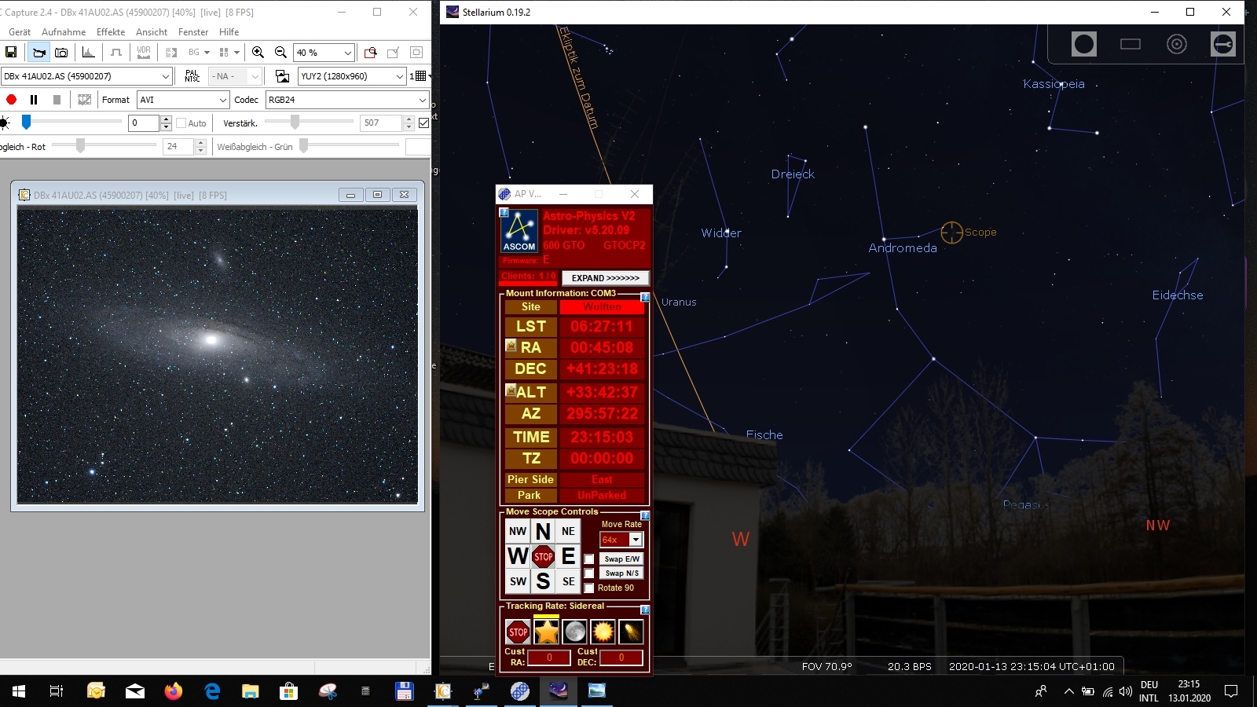This screenshot has height=707, width=1257.
Task: Open the Aufnahme menu
Action: 64,32
